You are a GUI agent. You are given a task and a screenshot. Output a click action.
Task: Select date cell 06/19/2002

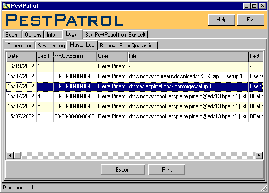[21, 67]
